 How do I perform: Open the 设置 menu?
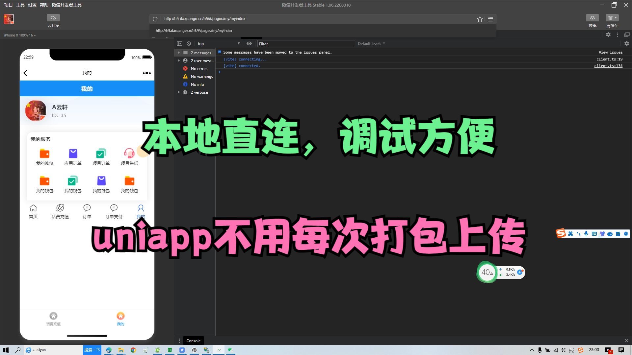click(32, 5)
